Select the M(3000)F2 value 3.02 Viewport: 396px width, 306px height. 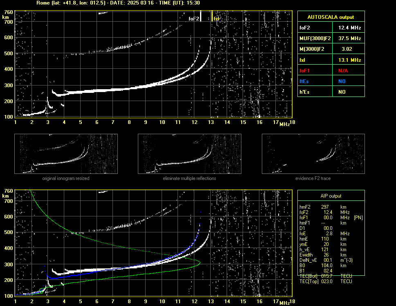click(x=347, y=49)
